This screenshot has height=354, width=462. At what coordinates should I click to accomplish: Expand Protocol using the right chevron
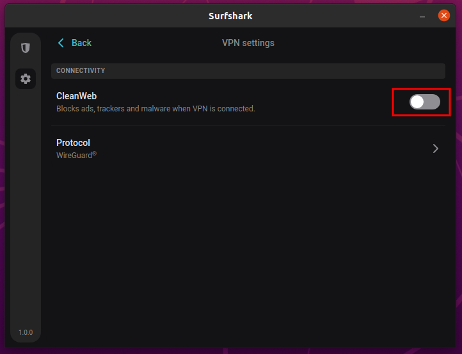(x=436, y=149)
